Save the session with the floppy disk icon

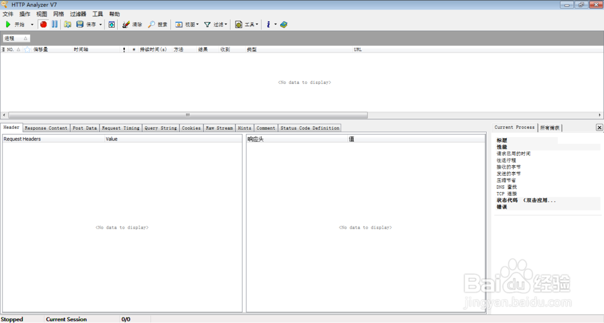pyautogui.click(x=80, y=24)
